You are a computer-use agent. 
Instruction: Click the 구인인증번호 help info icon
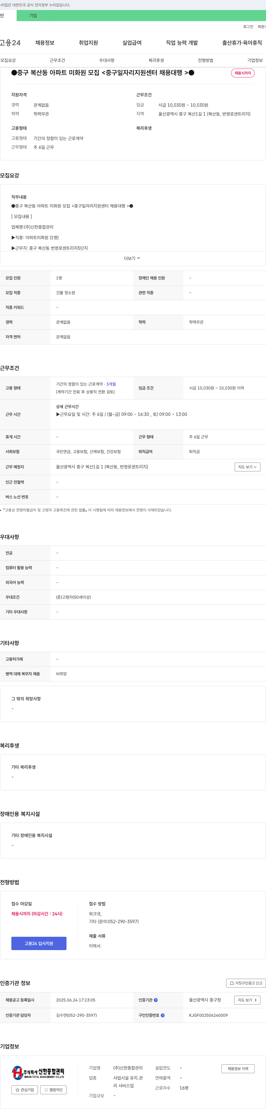pyautogui.click(x=162, y=1015)
